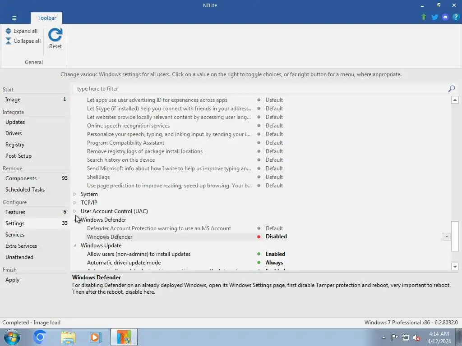
Task: Toggle ShellBags Default value
Action: [274, 177]
